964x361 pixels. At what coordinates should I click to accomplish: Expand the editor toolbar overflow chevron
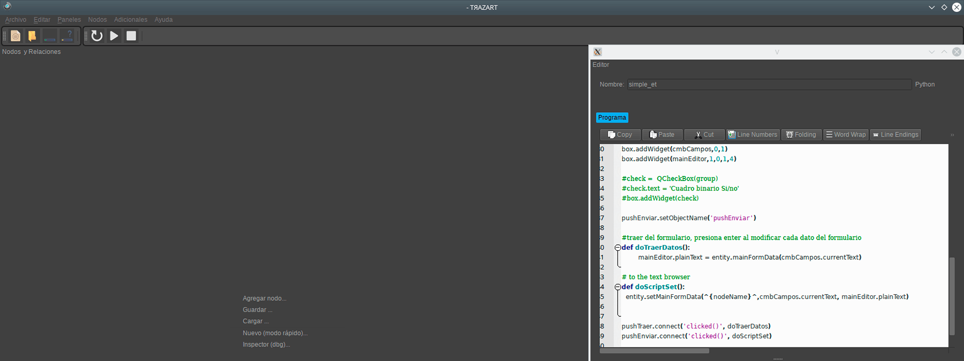(952, 135)
